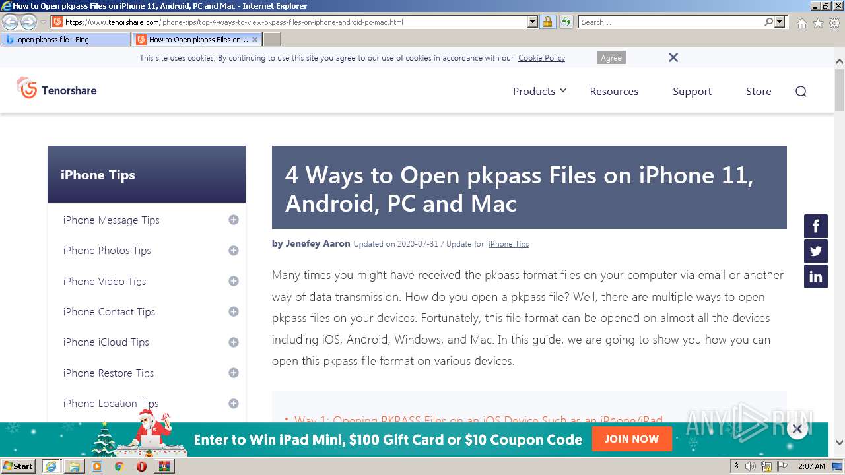Close the cookie notice with the X
Screen dimensions: 845x475
click(673, 57)
